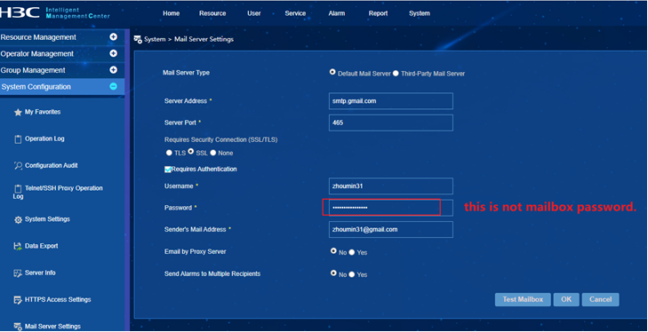This screenshot has height=332, width=648.
Task: Open Data Export sidebar link
Action: pos(41,246)
